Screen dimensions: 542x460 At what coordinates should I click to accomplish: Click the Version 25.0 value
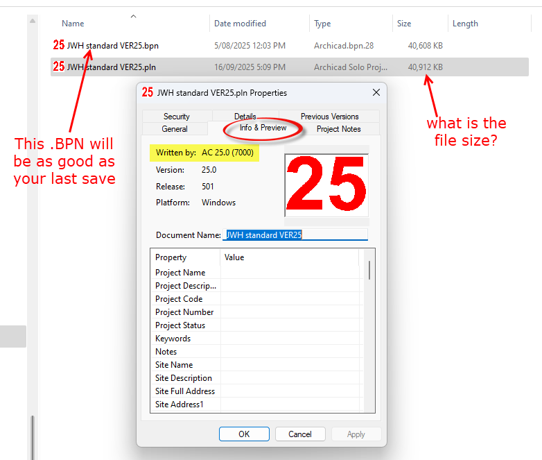tap(209, 169)
